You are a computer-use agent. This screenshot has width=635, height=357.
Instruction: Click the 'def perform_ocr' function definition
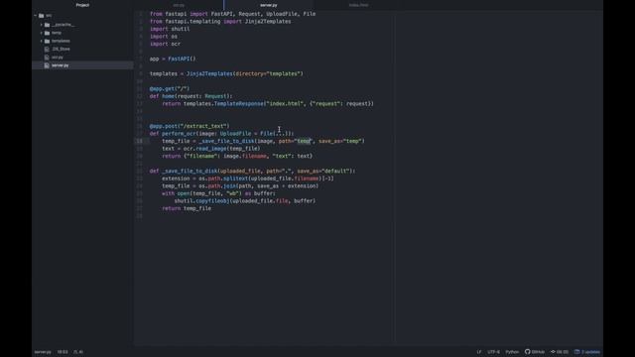coord(221,133)
